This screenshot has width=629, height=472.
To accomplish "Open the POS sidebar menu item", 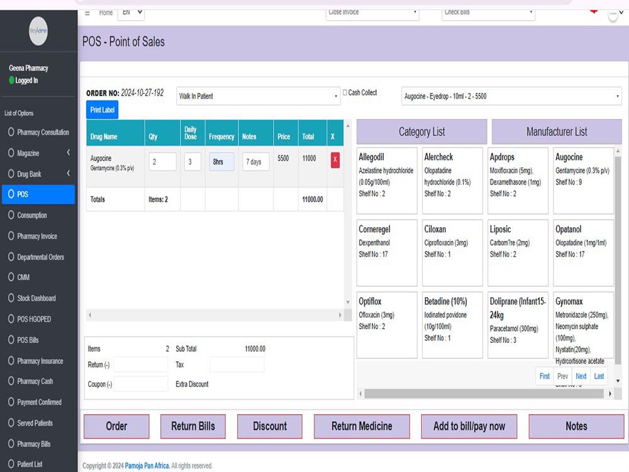I will click(x=38, y=194).
